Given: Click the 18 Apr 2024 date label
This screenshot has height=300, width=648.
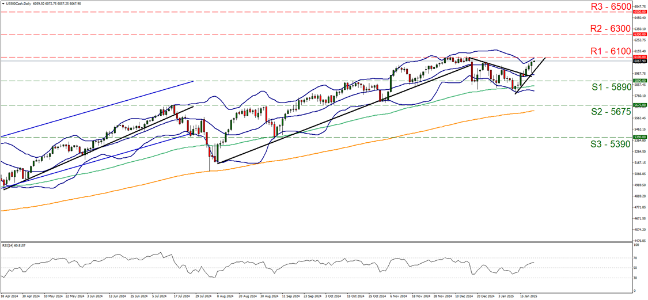Looking at the screenshot, I should coord(10,297).
